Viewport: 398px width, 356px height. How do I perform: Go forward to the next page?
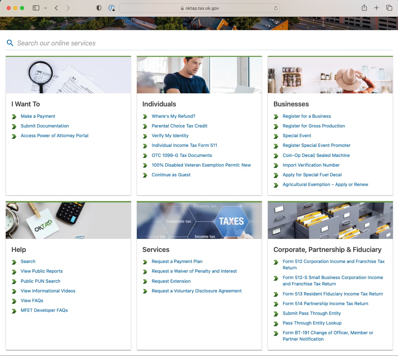pyautogui.click(x=68, y=8)
